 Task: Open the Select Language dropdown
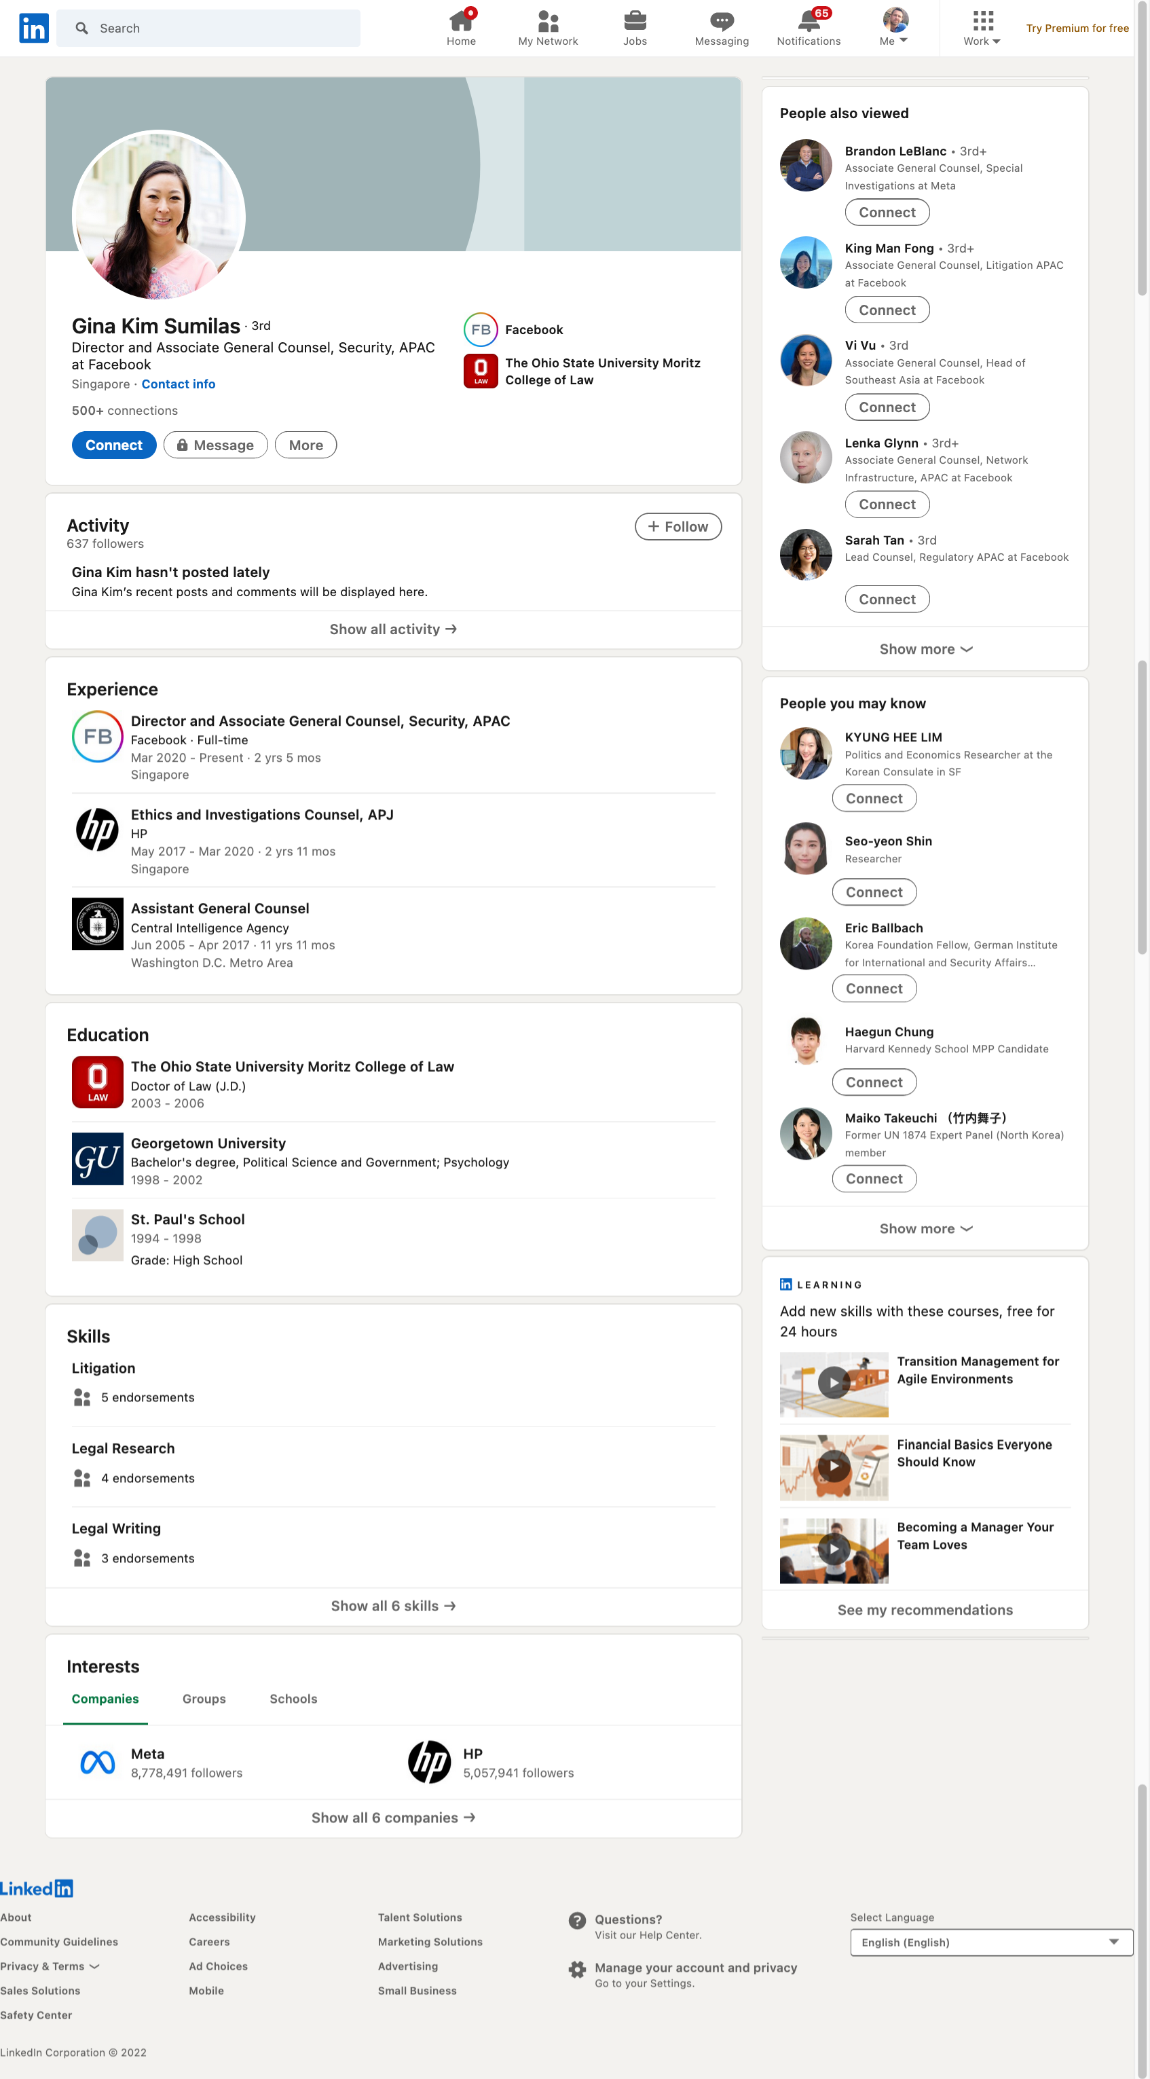click(991, 1943)
